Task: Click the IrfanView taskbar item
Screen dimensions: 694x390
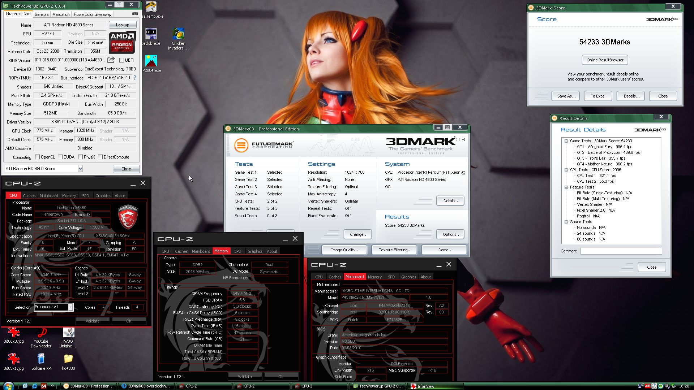Action: point(436,386)
